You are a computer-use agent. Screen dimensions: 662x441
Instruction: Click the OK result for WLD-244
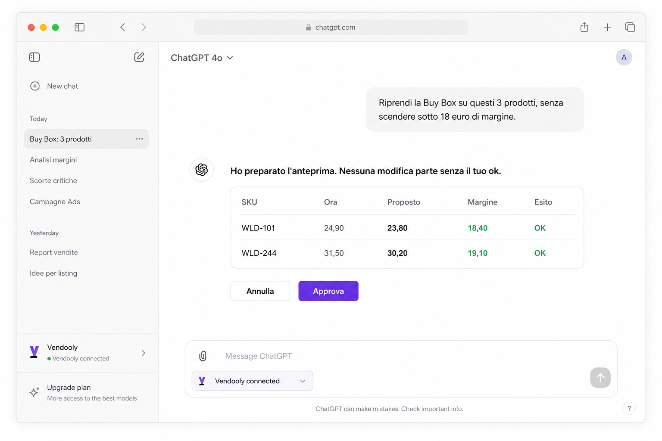point(540,253)
